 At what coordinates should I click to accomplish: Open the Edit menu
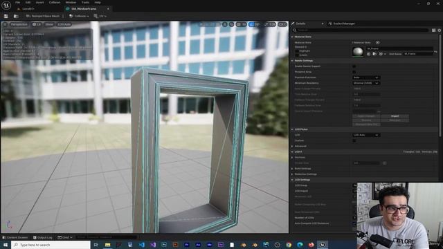click(28, 2)
